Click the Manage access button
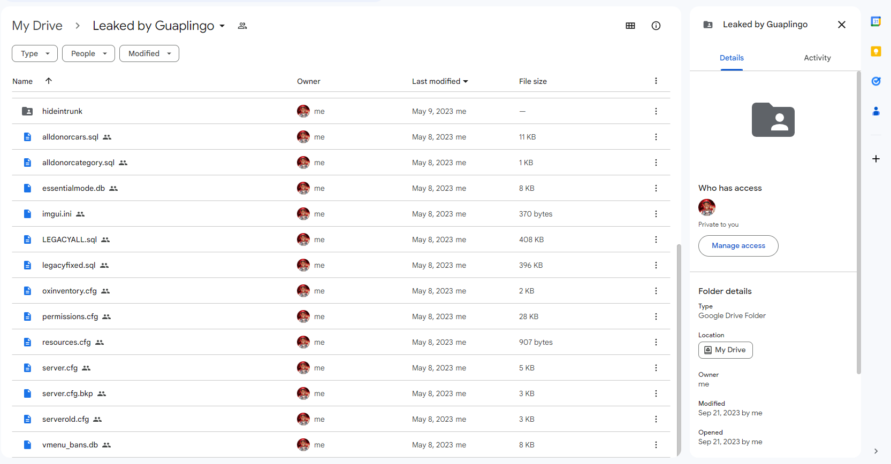Screen dimensions: 891x464 738,246
